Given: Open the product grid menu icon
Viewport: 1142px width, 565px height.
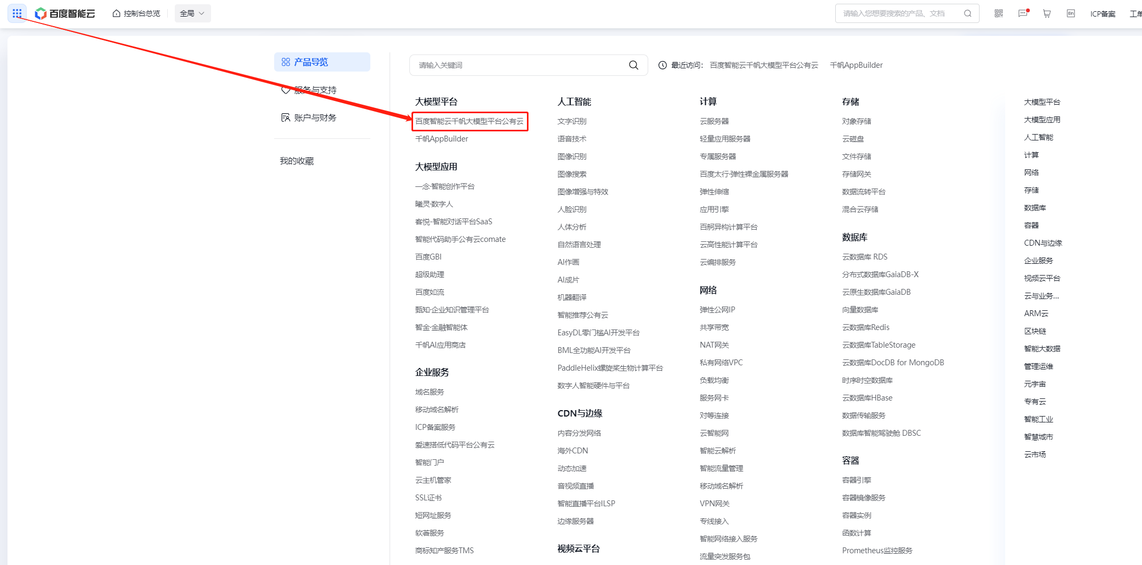Looking at the screenshot, I should [x=17, y=13].
